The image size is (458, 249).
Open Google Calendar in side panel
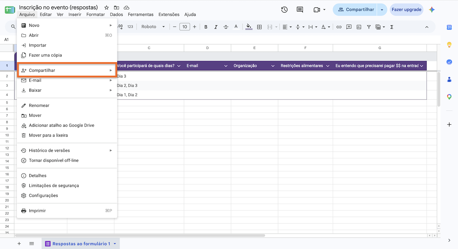449,27
